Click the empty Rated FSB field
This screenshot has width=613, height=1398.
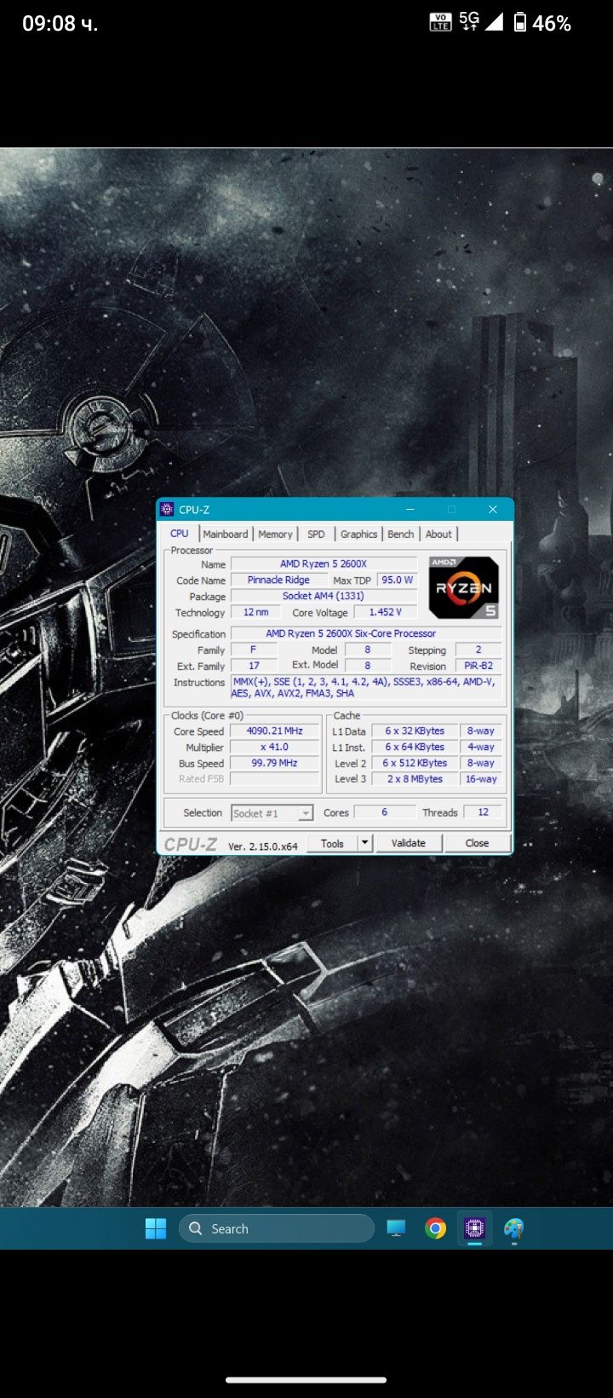(274, 779)
